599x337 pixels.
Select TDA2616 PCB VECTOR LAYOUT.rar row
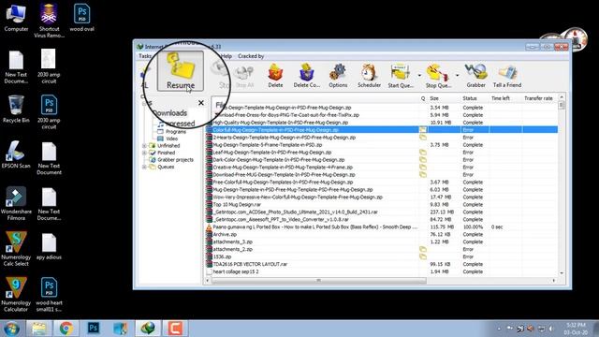381,264
